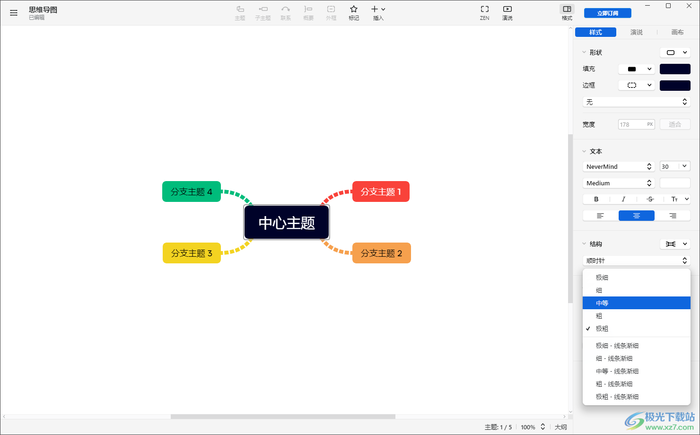The image size is (700, 435).
Task: Start the 演说 pitch mode
Action: pyautogui.click(x=507, y=13)
